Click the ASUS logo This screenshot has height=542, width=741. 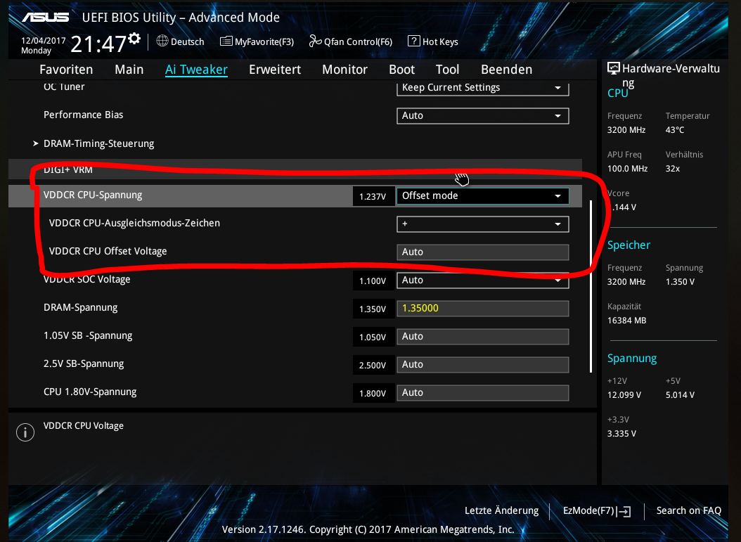click(x=46, y=18)
